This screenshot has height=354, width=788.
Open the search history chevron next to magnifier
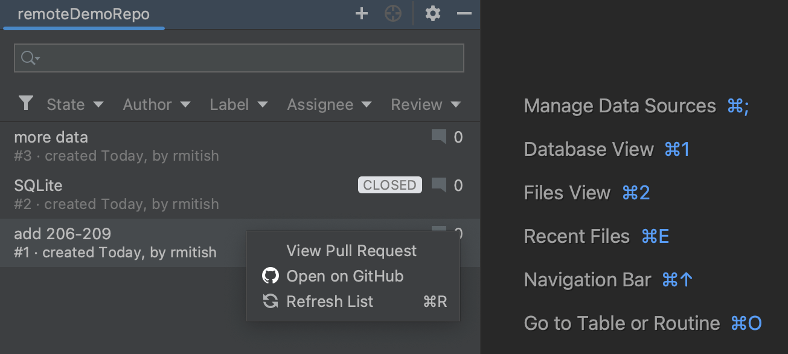(36, 59)
